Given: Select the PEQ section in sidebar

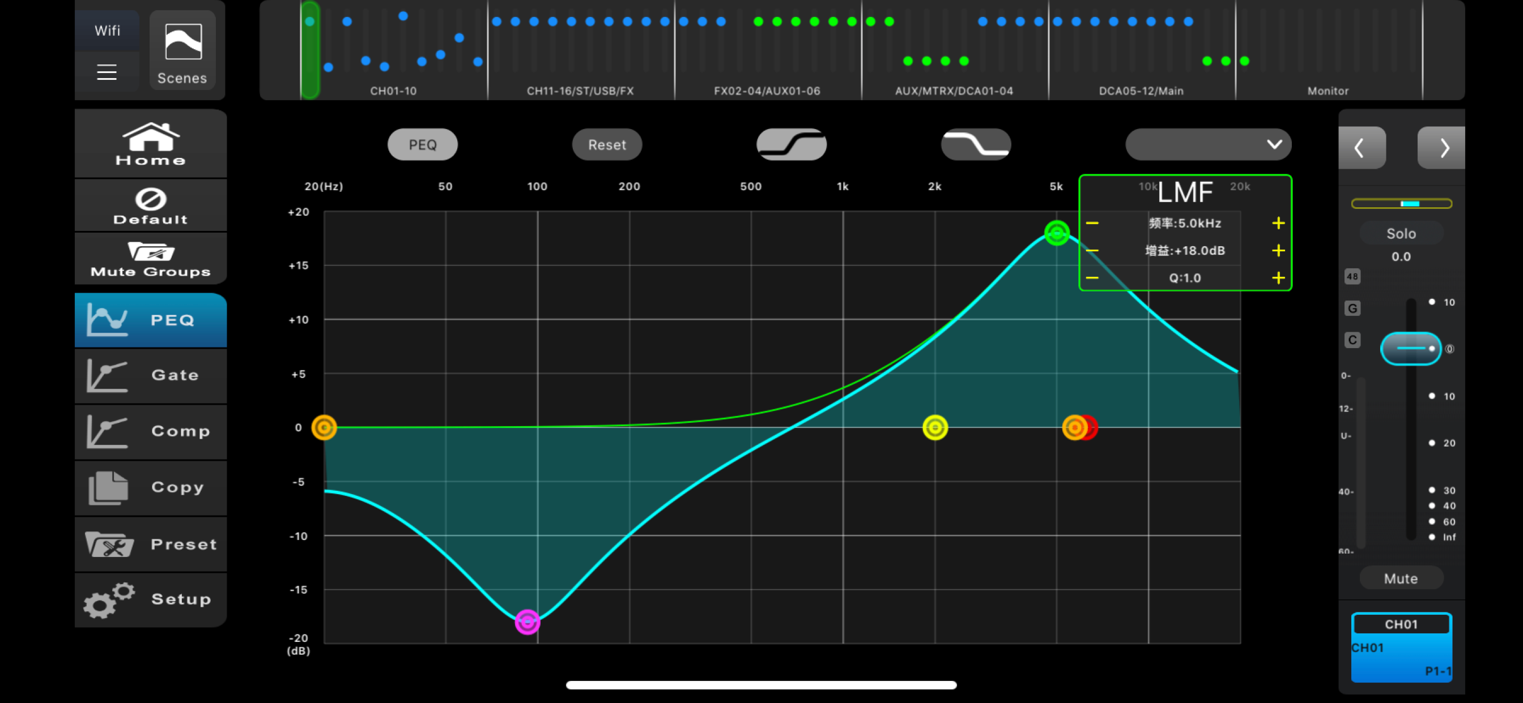Looking at the screenshot, I should (151, 320).
